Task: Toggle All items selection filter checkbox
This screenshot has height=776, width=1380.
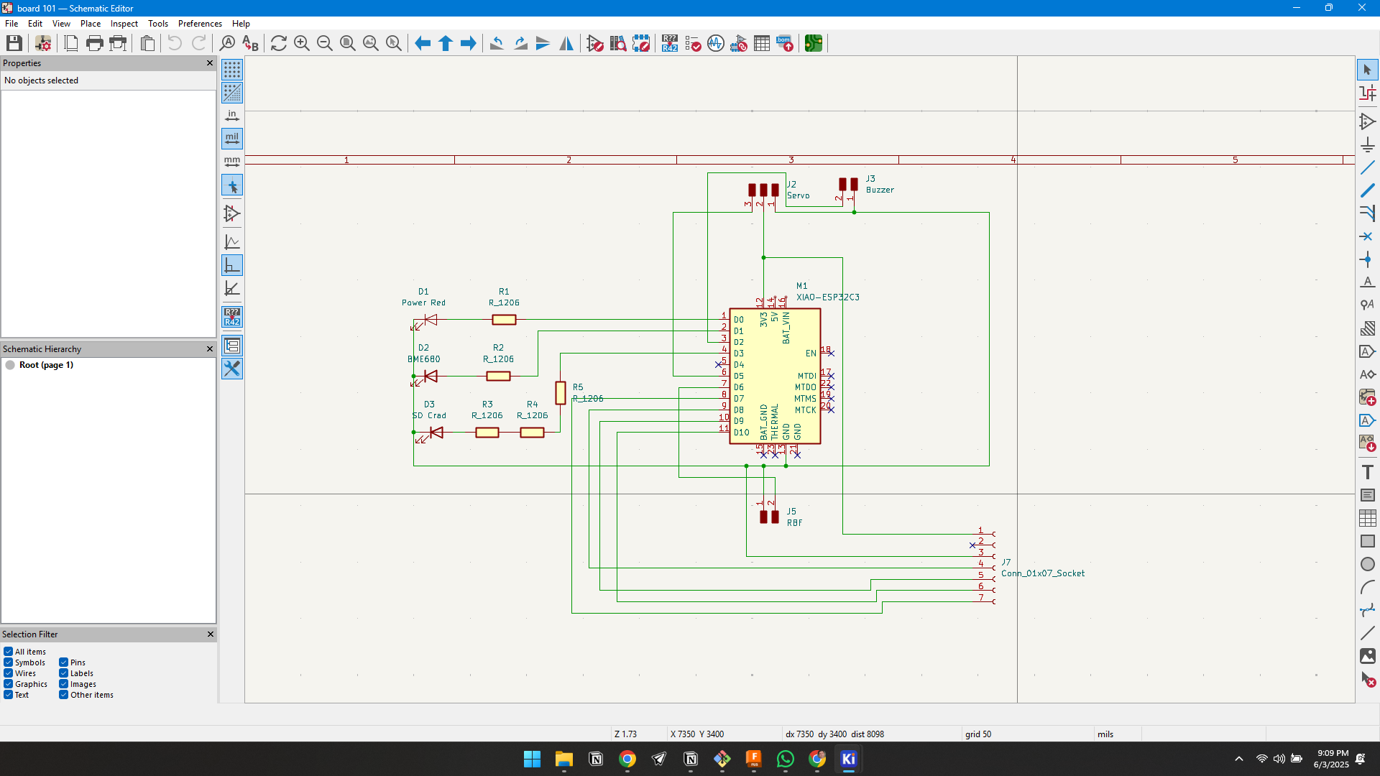Action: point(8,652)
